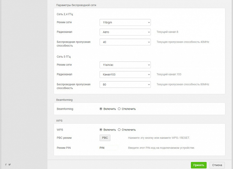Image resolution: width=233 pixels, height=169 pixels.
Task: Click the Текущий канал:153 status text
Action: tap(169, 74)
